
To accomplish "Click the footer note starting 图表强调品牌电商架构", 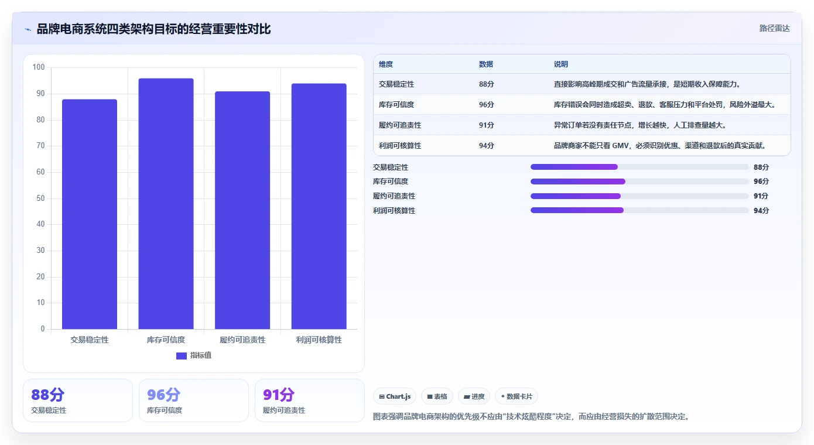I will 531,417.
